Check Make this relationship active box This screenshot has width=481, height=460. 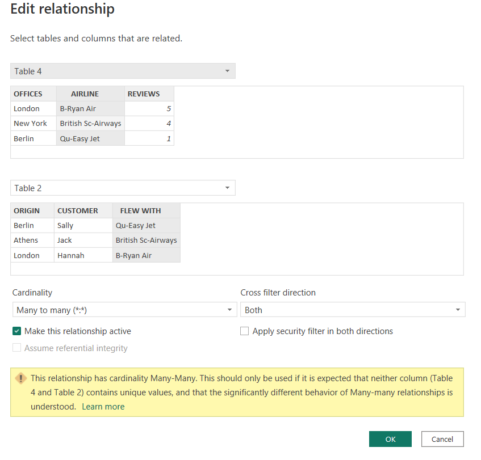17,331
